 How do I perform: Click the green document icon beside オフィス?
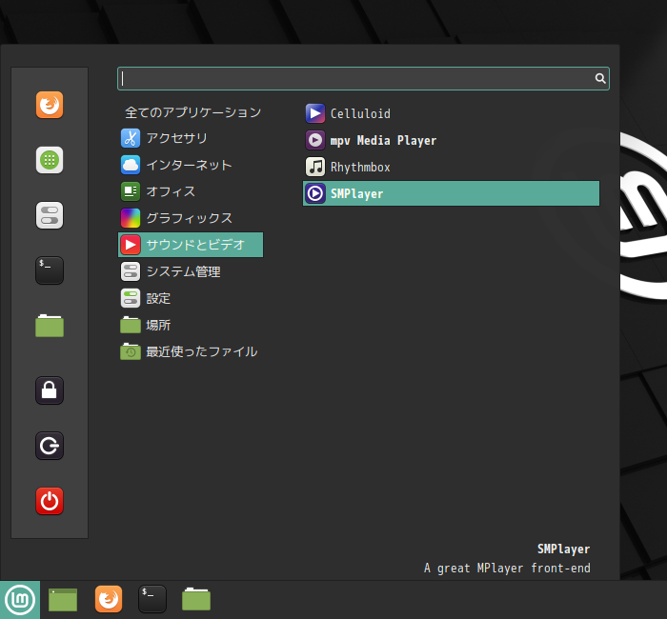[x=131, y=191]
